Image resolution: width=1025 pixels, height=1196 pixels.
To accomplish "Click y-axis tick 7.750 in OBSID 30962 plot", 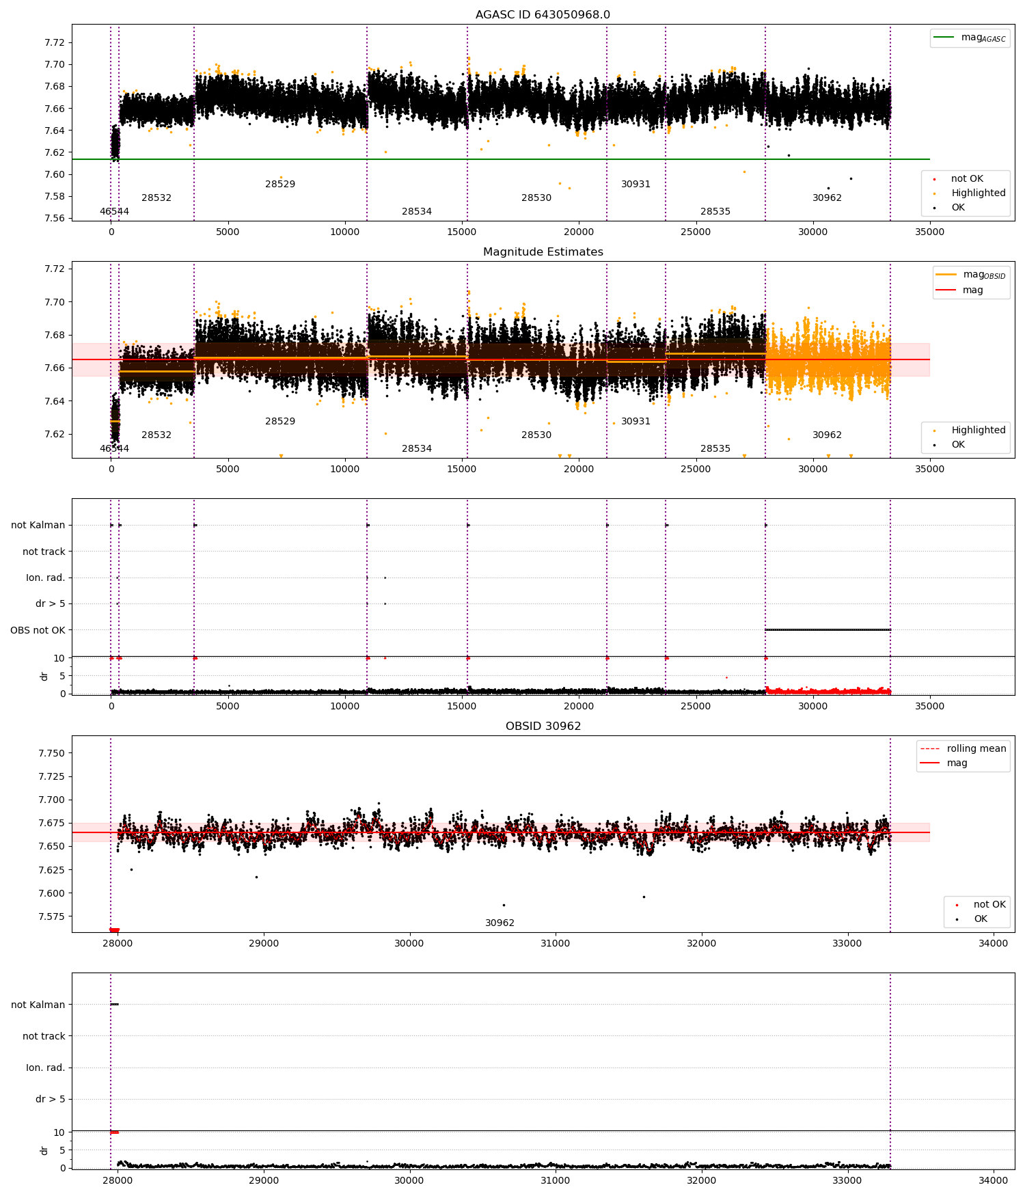I will coord(52,753).
